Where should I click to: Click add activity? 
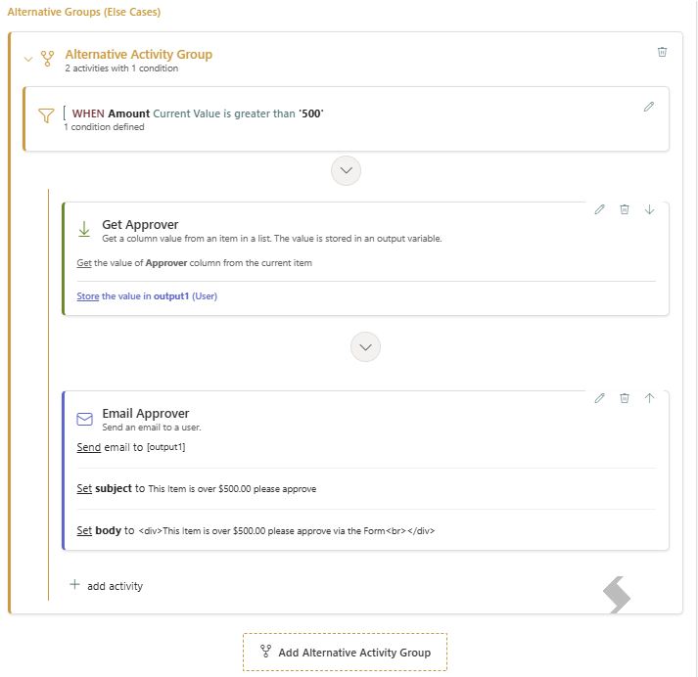click(107, 586)
